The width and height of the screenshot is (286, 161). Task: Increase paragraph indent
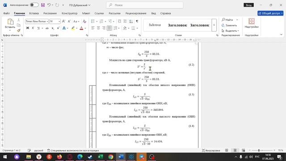click(125, 21)
